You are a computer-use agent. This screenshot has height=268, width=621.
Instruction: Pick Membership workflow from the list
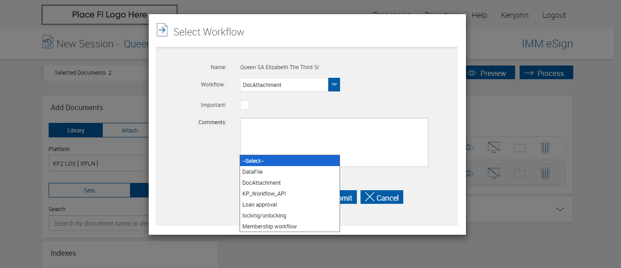pyautogui.click(x=290, y=227)
